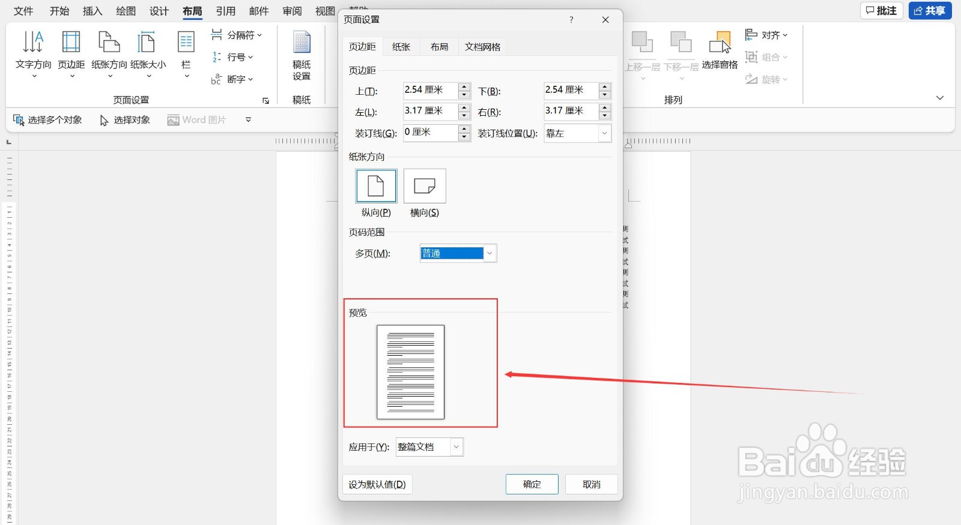Screen dimensions: 961x525
Task: Click the 共享 share button
Action: click(x=930, y=11)
